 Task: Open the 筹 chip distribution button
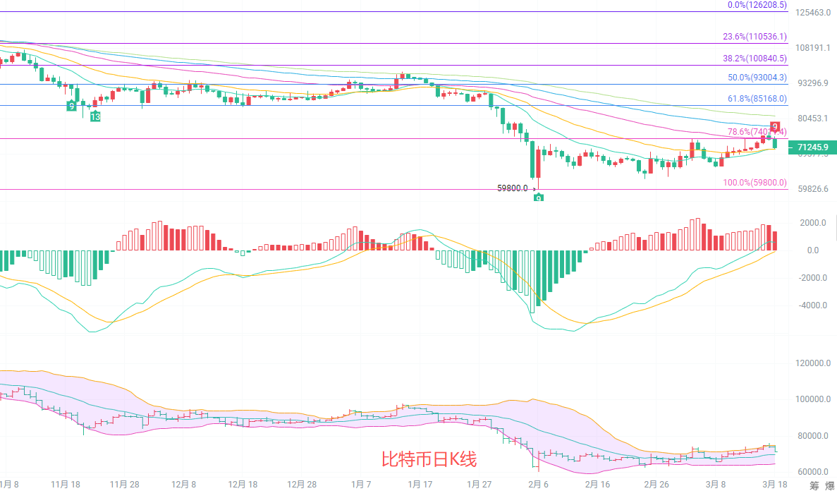click(x=814, y=485)
